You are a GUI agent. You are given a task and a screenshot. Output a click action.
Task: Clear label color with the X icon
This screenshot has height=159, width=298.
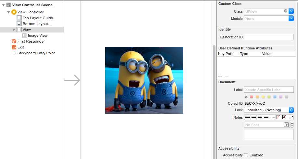point(246,97)
